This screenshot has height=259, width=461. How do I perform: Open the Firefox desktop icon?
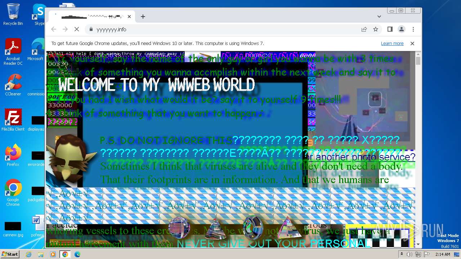point(13,155)
